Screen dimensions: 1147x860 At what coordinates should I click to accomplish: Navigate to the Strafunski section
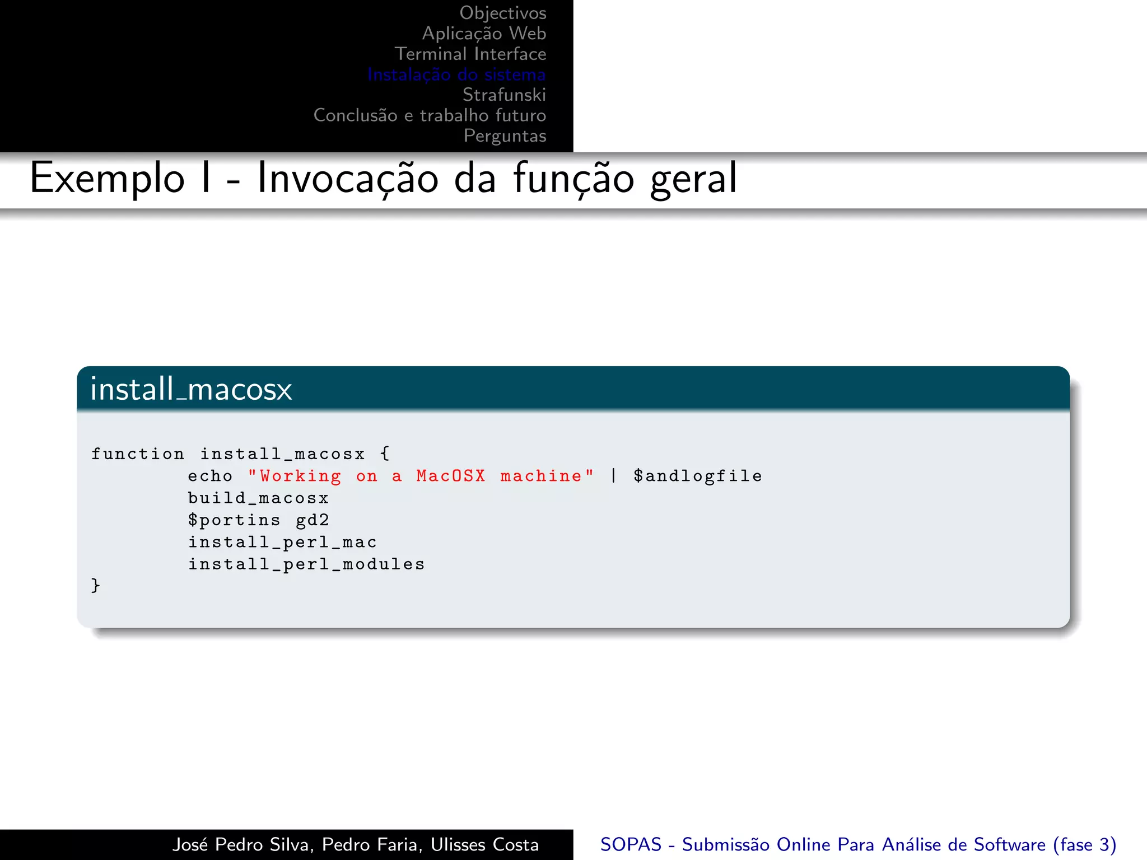point(504,95)
